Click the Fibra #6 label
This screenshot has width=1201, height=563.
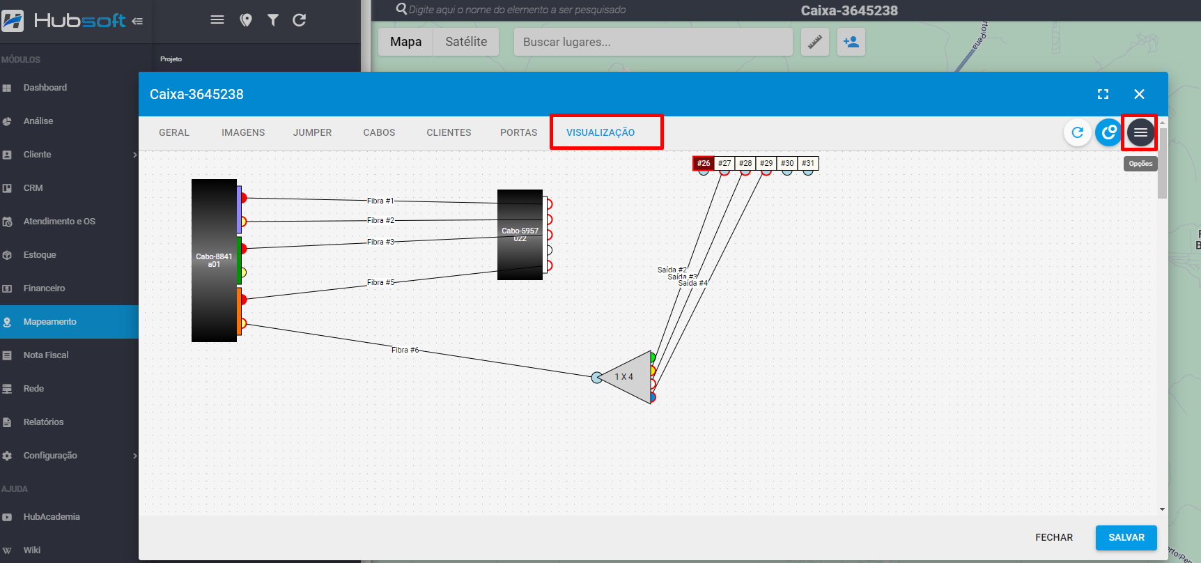[x=405, y=350]
